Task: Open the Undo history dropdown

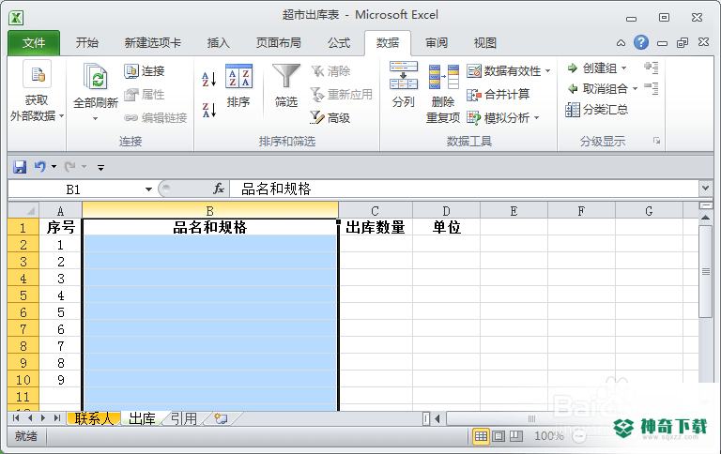Action: pos(54,166)
